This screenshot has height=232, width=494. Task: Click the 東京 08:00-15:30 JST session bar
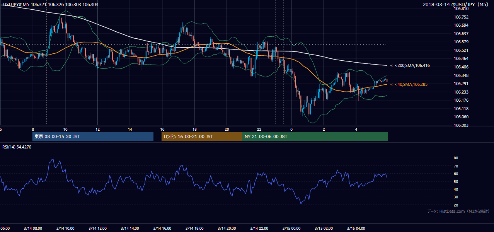pos(93,136)
